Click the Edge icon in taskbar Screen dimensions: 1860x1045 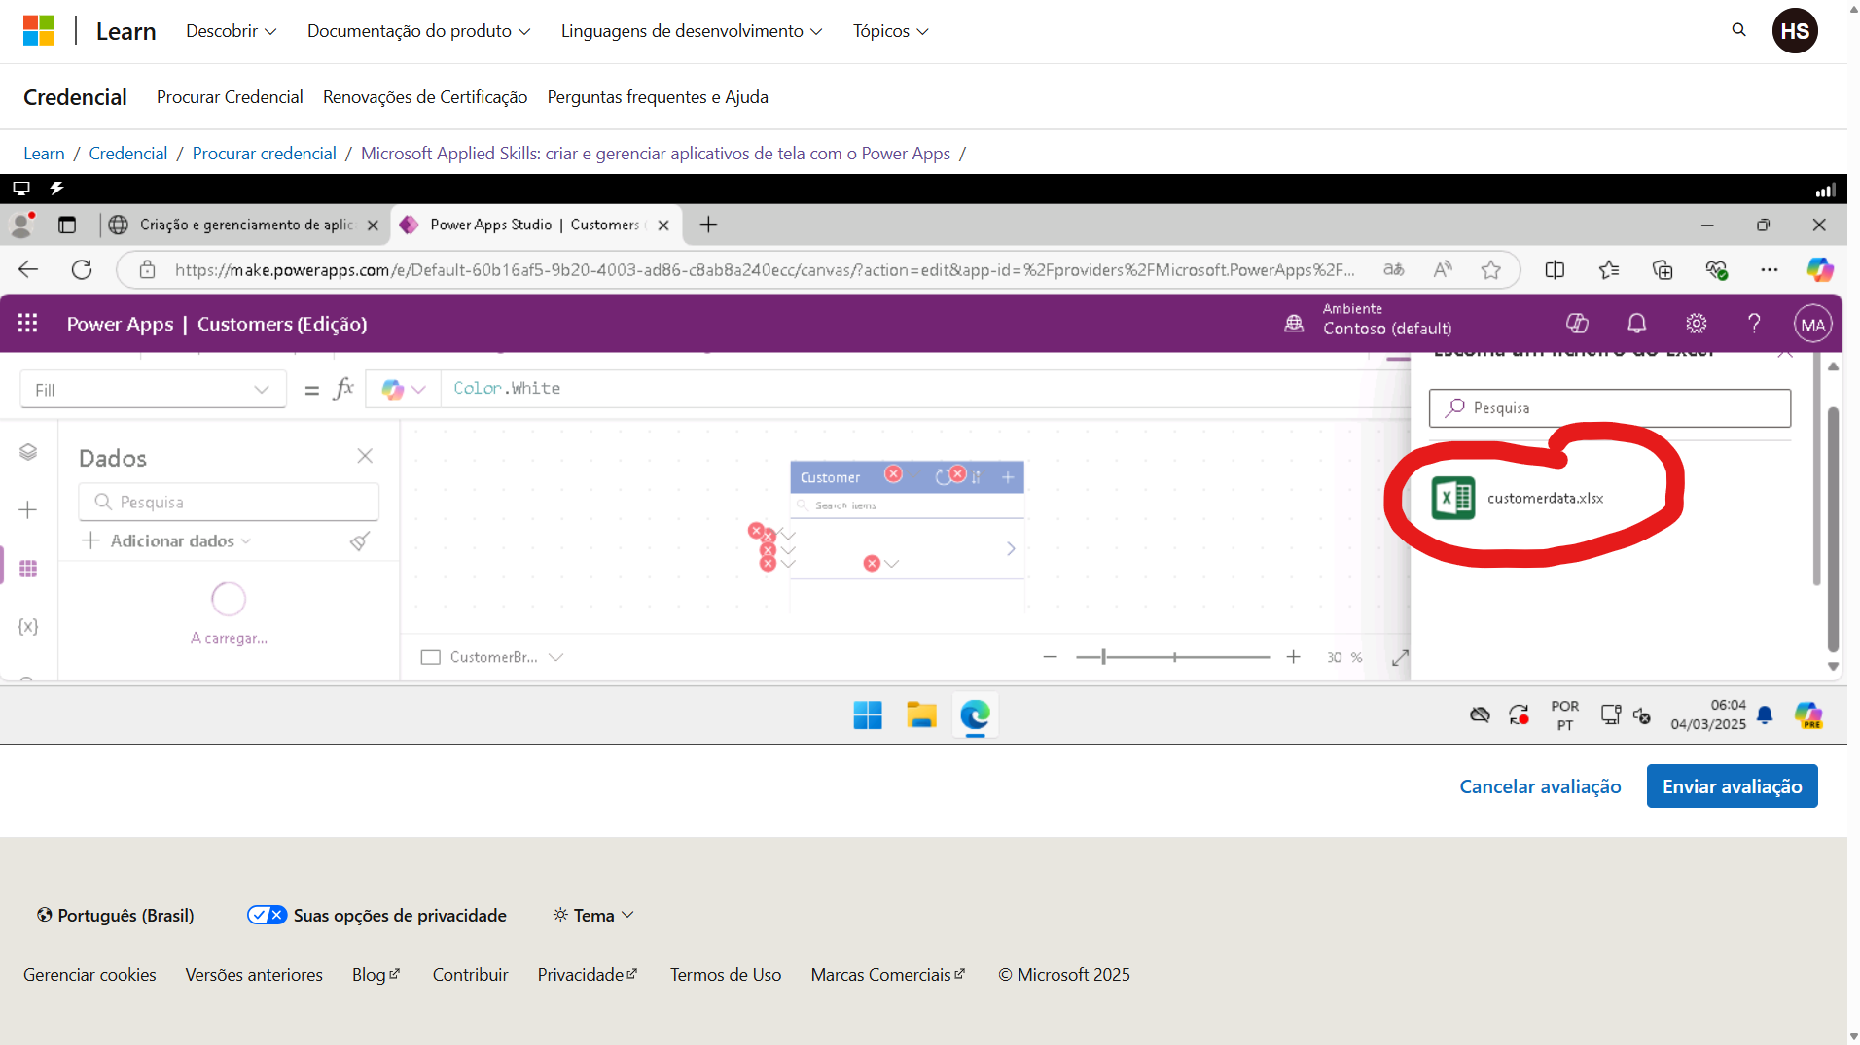(975, 715)
